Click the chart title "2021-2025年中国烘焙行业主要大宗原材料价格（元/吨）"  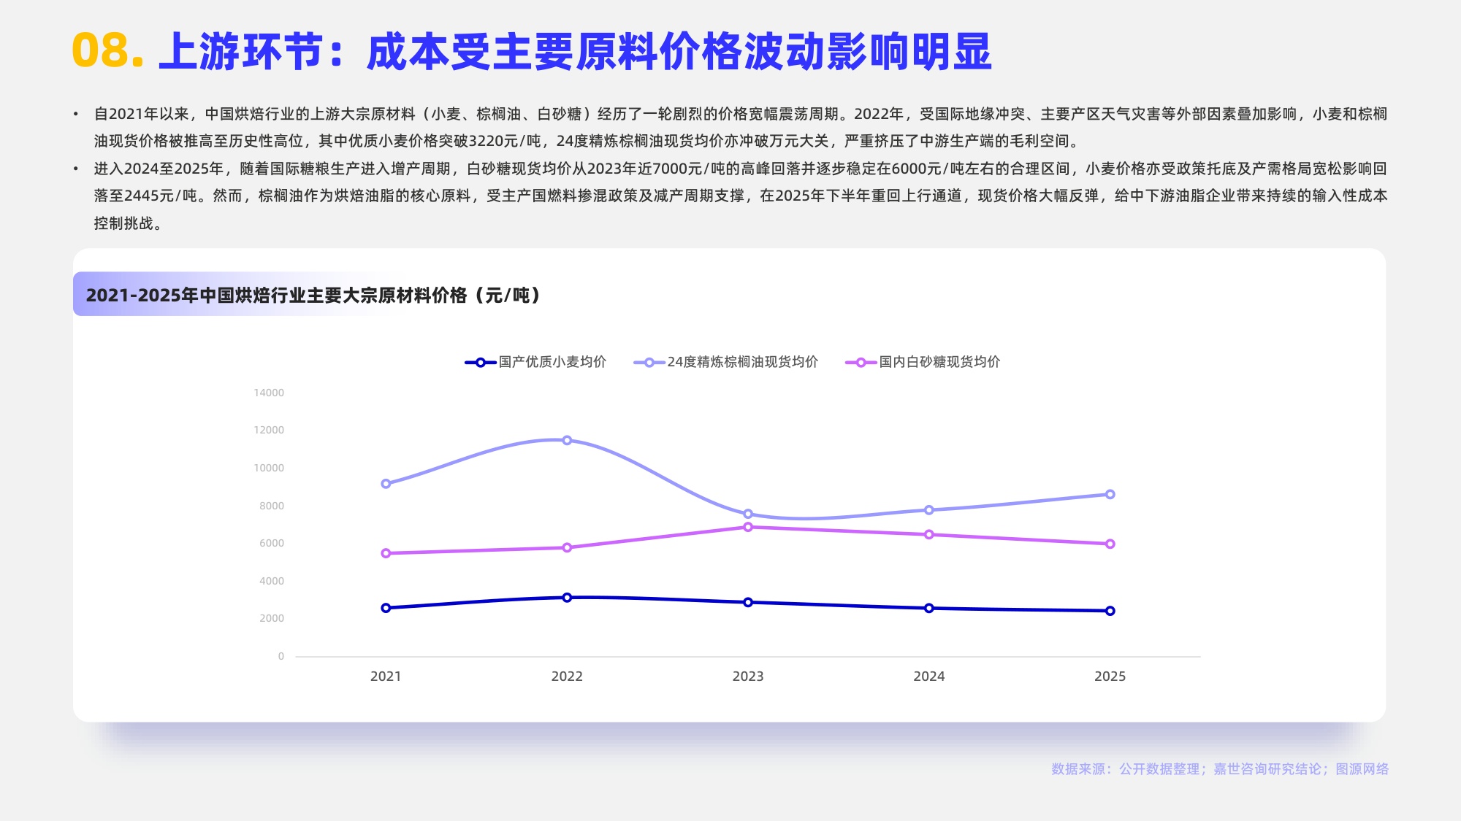click(313, 296)
